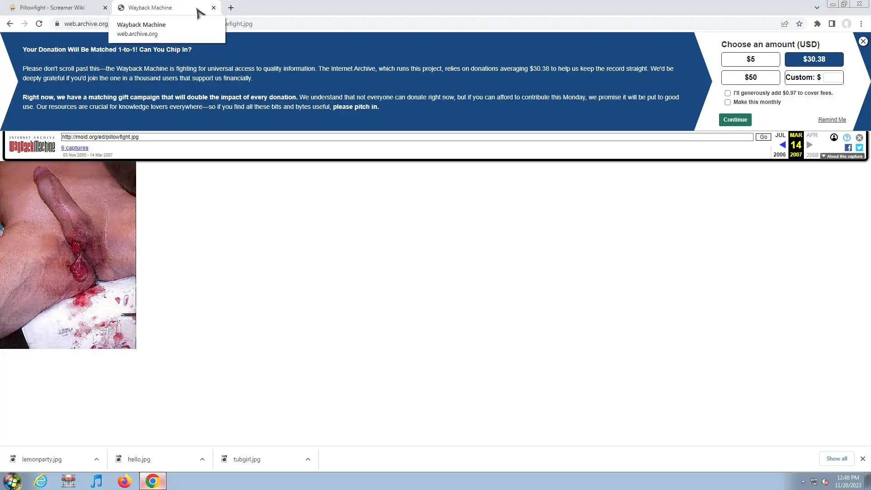Click the share page icon
871x490 pixels.
[x=784, y=24]
